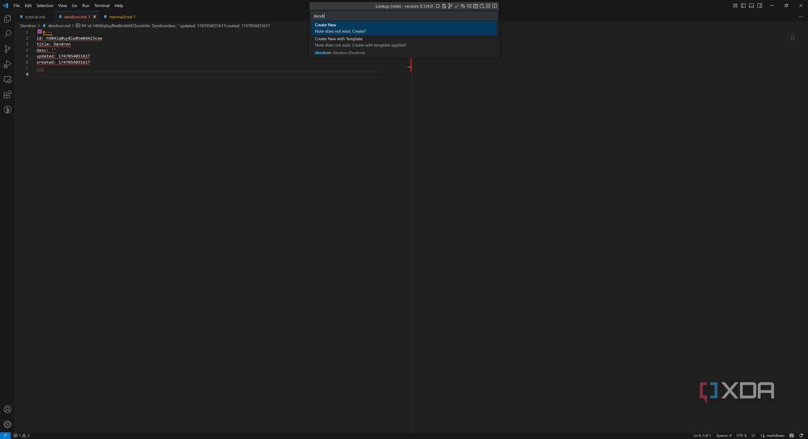Open the Run and Debug view
Viewport: 808px width, 439px height.
[x=8, y=64]
